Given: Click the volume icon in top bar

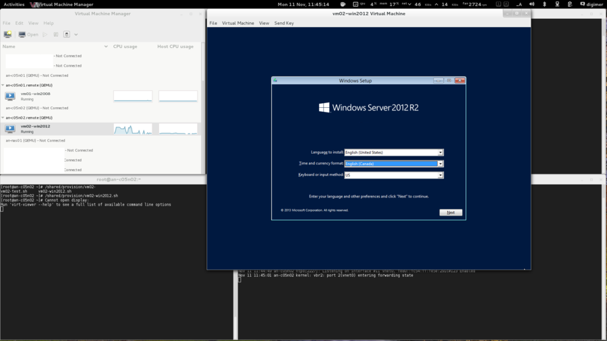Looking at the screenshot, I should coord(532,4).
